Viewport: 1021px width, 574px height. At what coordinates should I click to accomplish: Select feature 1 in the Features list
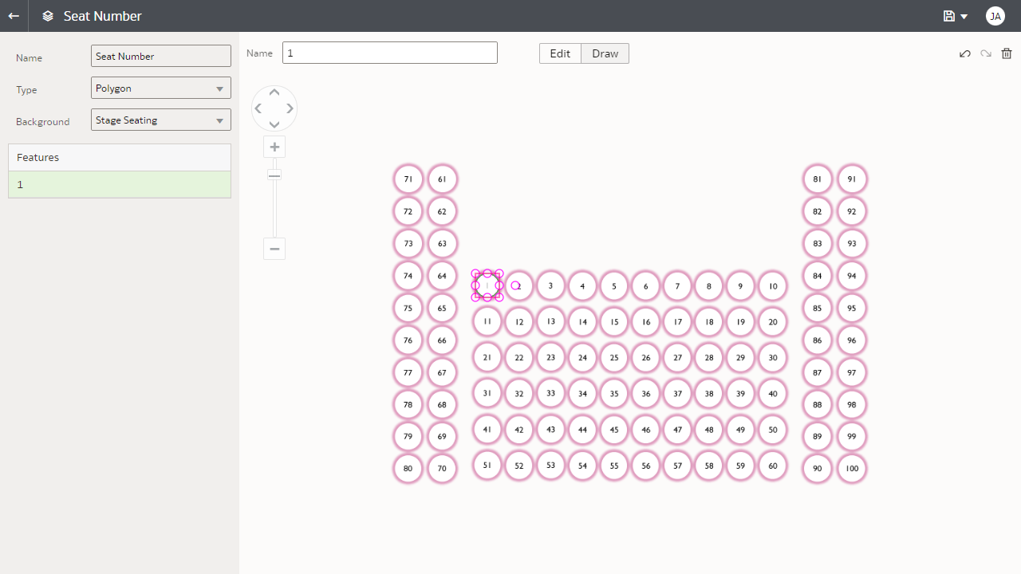pos(119,184)
